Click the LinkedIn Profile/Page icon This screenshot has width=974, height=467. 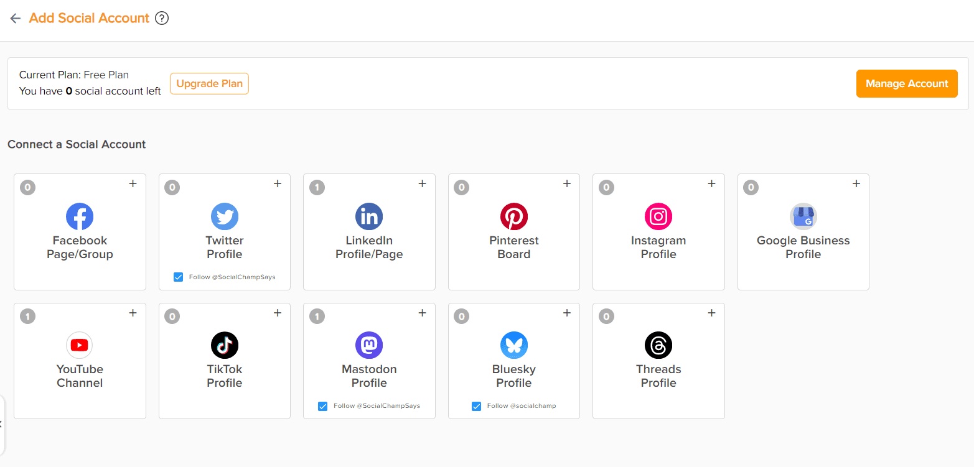(369, 216)
